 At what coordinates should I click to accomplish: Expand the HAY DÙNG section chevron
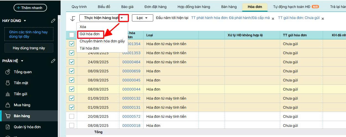click(25, 21)
